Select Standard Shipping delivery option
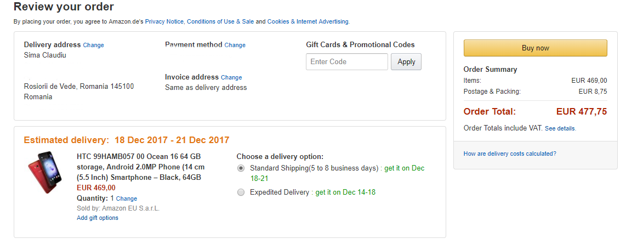Viewport: 626px width, 244px height. (x=241, y=168)
